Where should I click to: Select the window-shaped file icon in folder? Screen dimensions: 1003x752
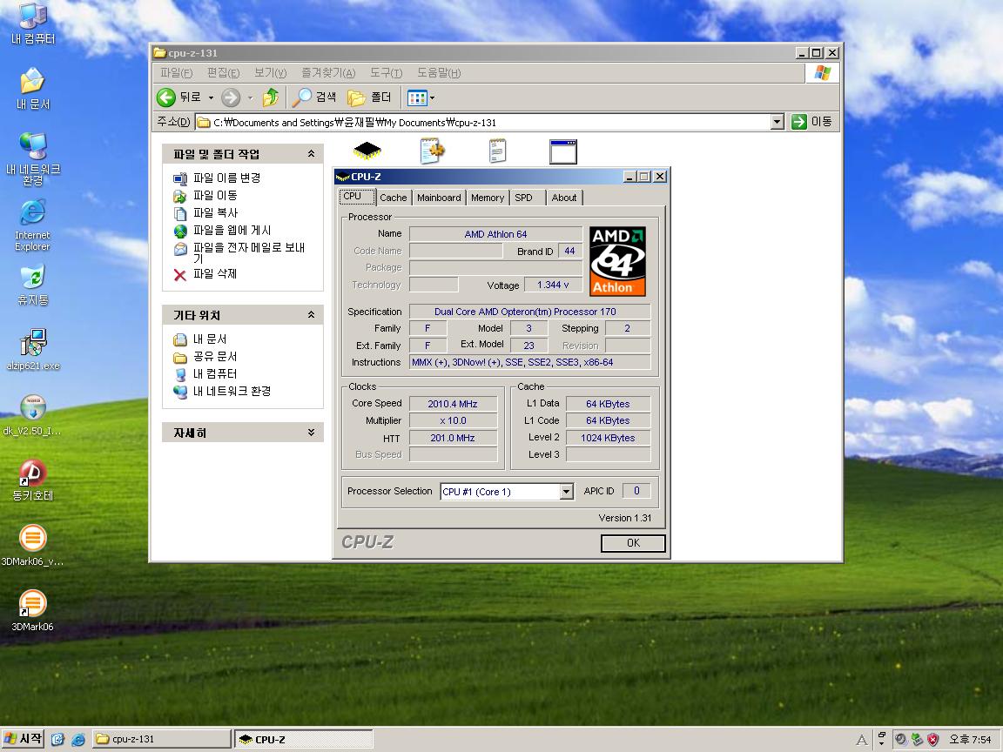pyautogui.click(x=563, y=151)
